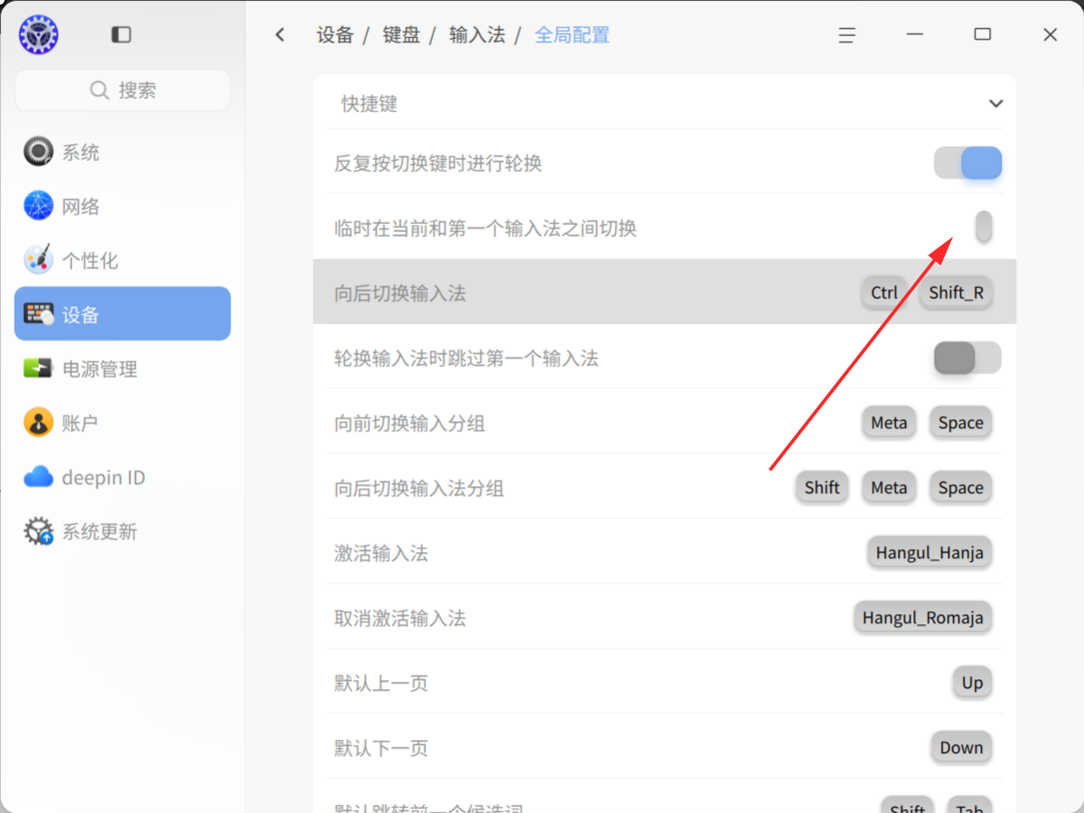Viewport: 1084px width, 813px height.
Task: Click the 向后切换输入法分组 label
Action: pyautogui.click(x=419, y=489)
